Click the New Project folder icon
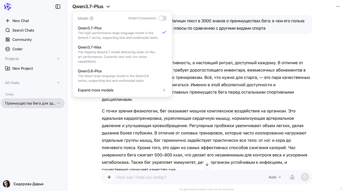 (8, 68)
